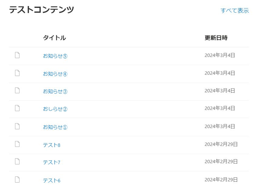This screenshot has height=188, width=257.
Task: Click the page icon beside お知らせ④
Action: coord(17,73)
